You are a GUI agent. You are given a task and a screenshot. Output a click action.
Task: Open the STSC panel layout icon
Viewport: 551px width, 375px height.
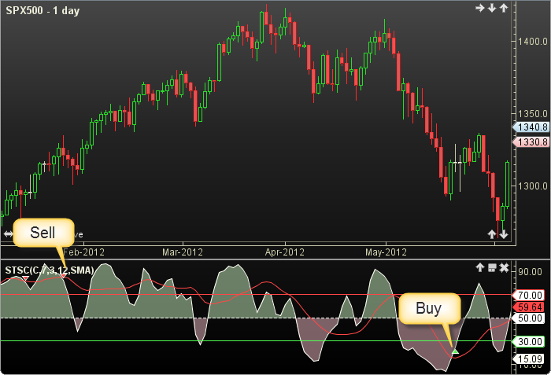(492, 268)
